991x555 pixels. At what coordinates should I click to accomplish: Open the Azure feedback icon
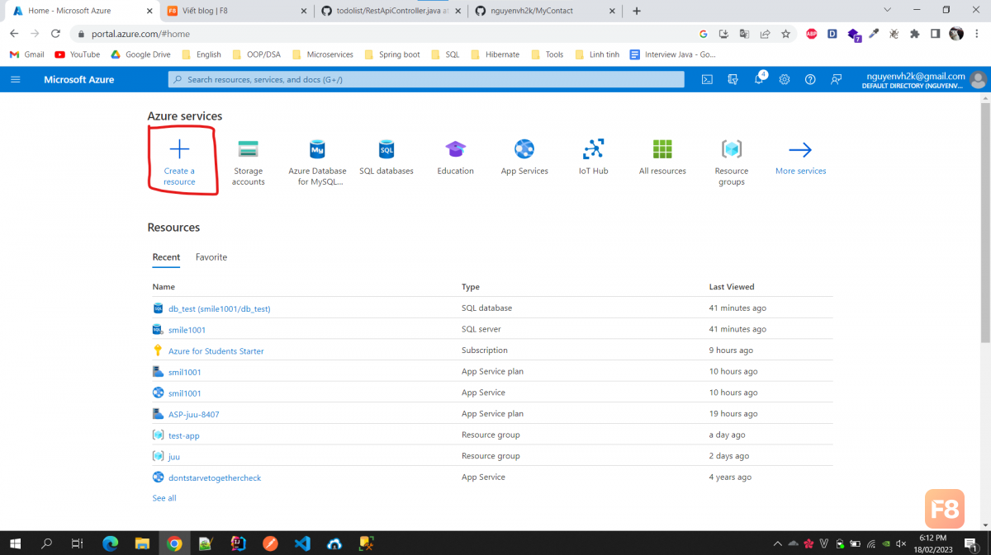837,79
